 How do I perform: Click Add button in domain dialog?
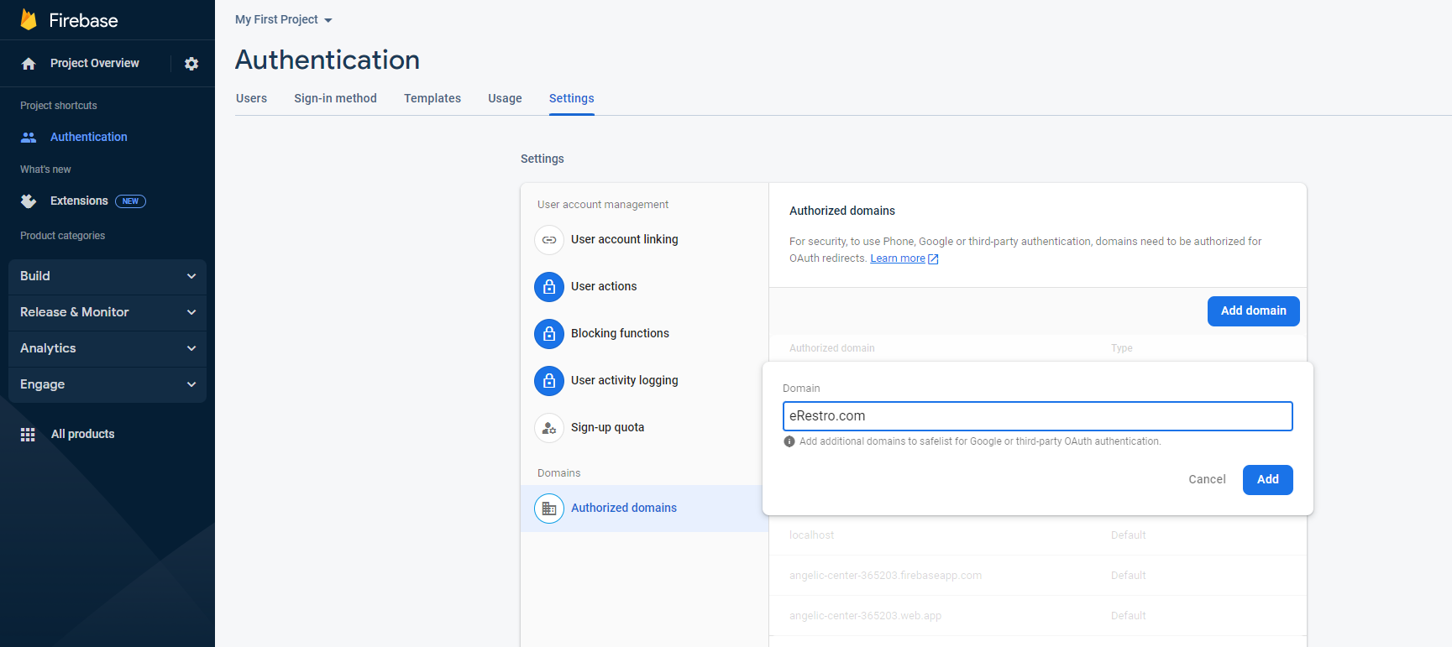pos(1267,480)
